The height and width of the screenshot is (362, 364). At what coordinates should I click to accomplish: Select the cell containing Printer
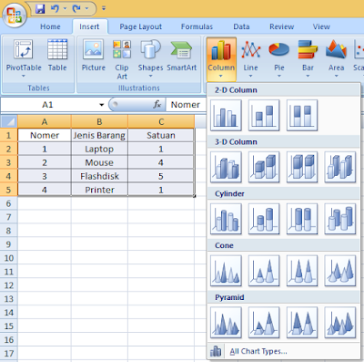(x=99, y=190)
